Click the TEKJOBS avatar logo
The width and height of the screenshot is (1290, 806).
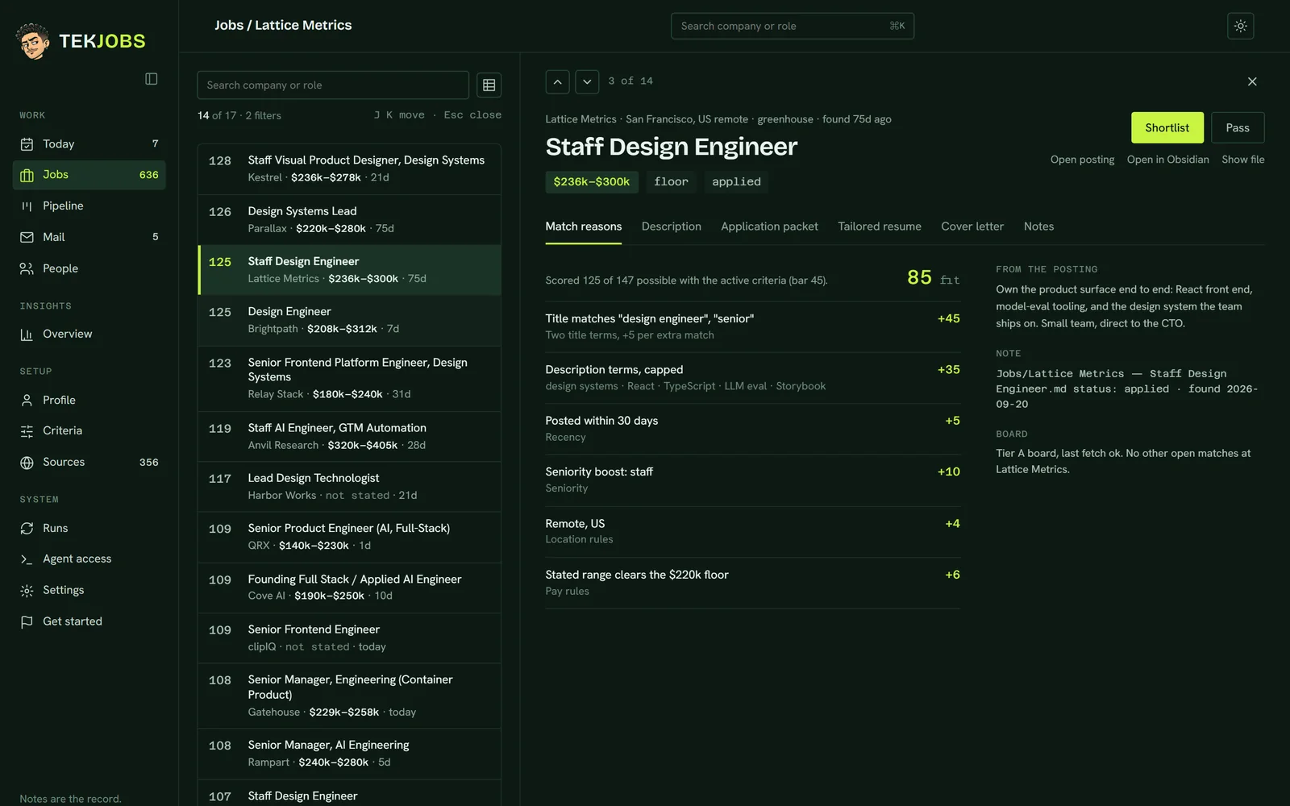[32, 41]
